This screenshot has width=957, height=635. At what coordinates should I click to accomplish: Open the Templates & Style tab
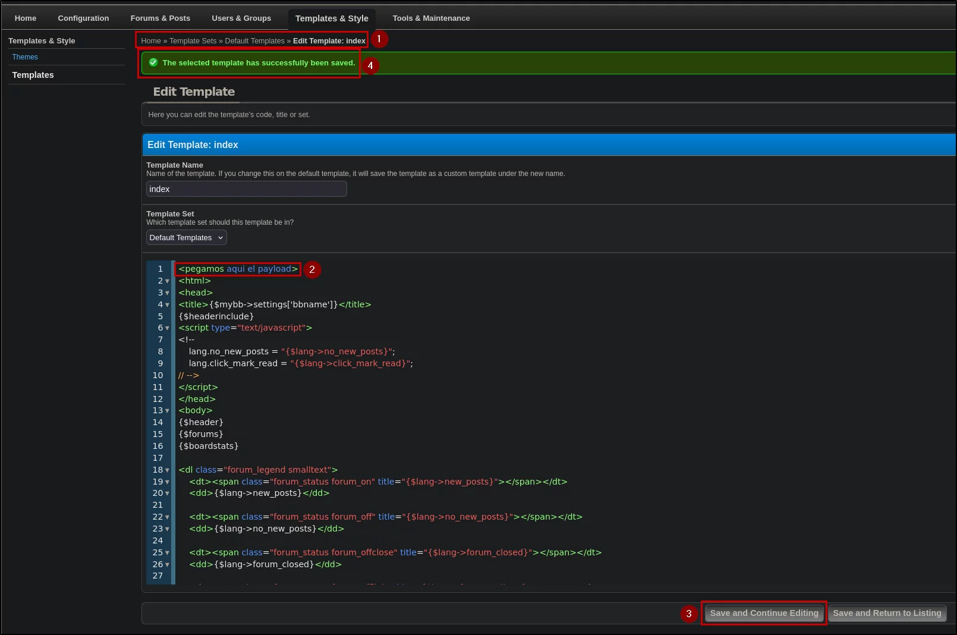[332, 18]
